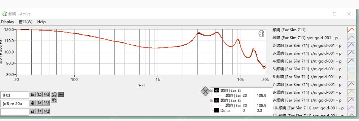Click the 20k X-axis maximum label
This screenshot has height=121, width=359.
point(266,80)
